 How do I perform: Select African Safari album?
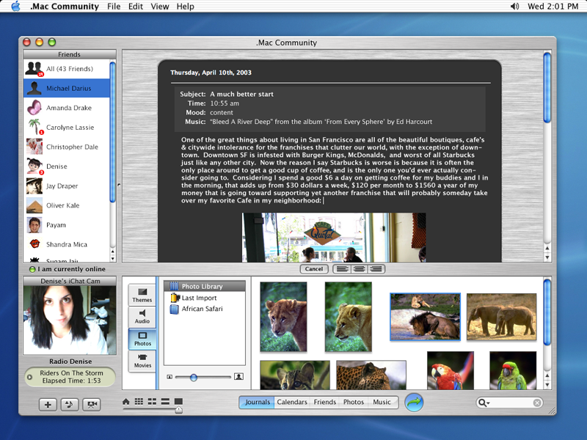(205, 309)
